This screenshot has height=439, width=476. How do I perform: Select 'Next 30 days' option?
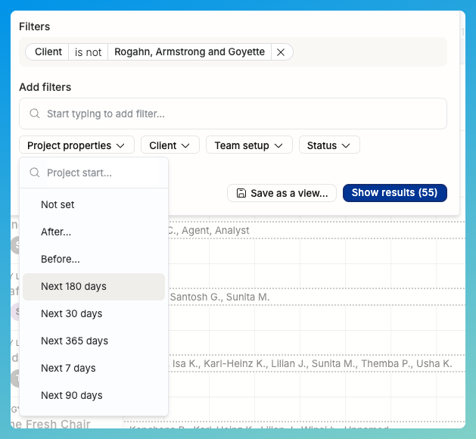click(71, 313)
